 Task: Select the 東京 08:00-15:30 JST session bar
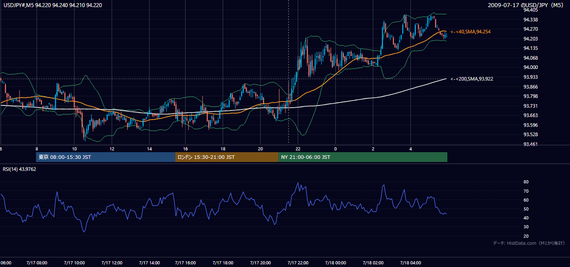(x=106, y=157)
